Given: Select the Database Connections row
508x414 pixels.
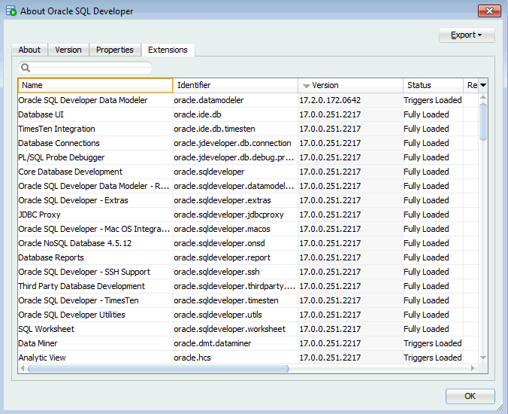Looking at the screenshot, I should 248,143.
